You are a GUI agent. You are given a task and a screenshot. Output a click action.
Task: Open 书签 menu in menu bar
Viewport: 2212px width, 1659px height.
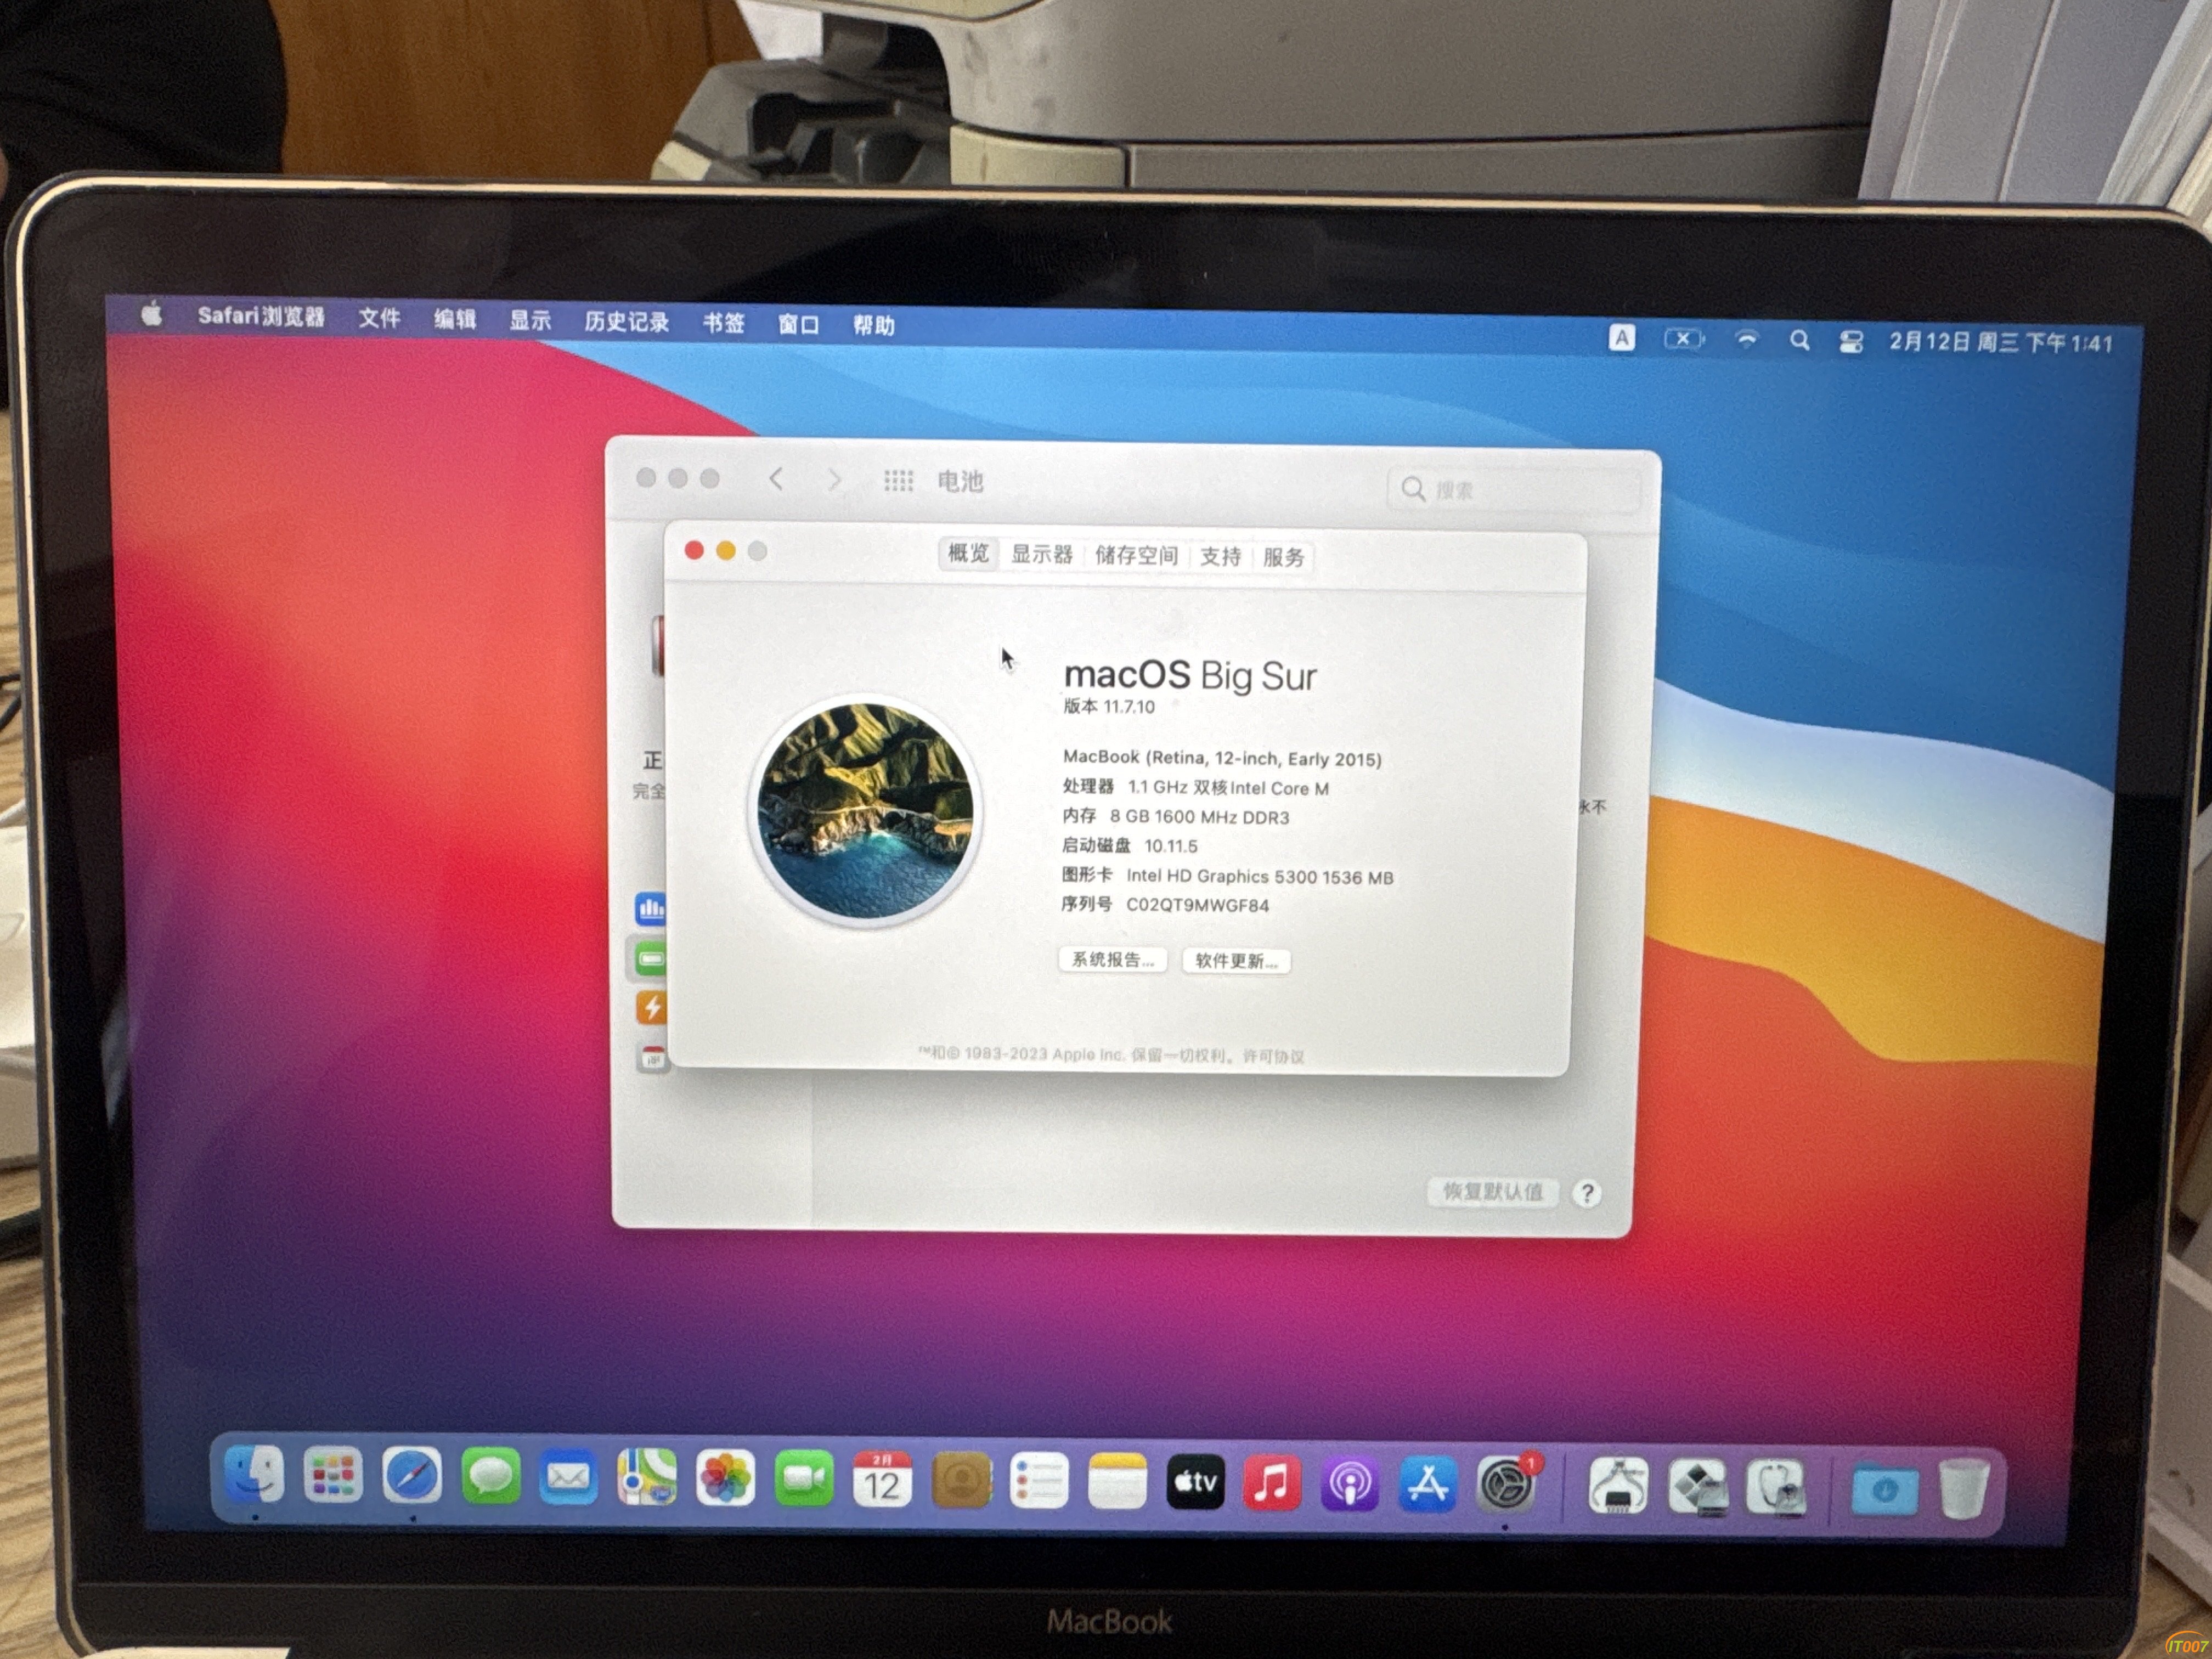723,323
